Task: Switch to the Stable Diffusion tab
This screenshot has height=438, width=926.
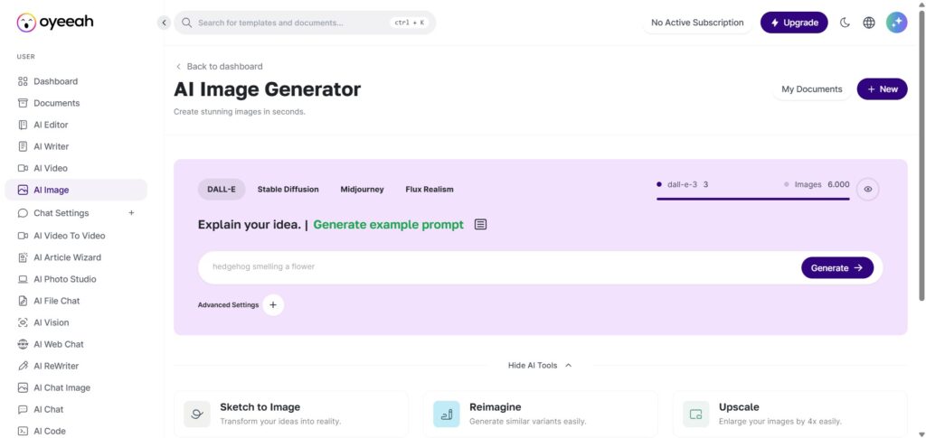Action: (x=288, y=190)
